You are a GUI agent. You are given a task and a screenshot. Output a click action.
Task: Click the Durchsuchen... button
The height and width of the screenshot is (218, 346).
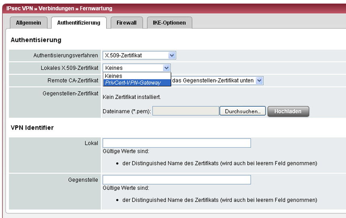coord(243,111)
